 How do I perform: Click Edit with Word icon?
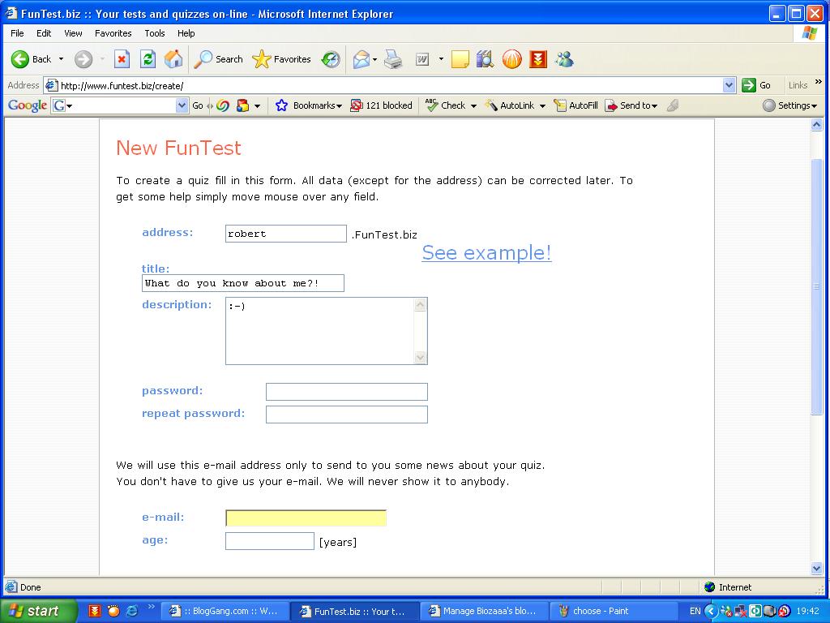click(x=422, y=59)
